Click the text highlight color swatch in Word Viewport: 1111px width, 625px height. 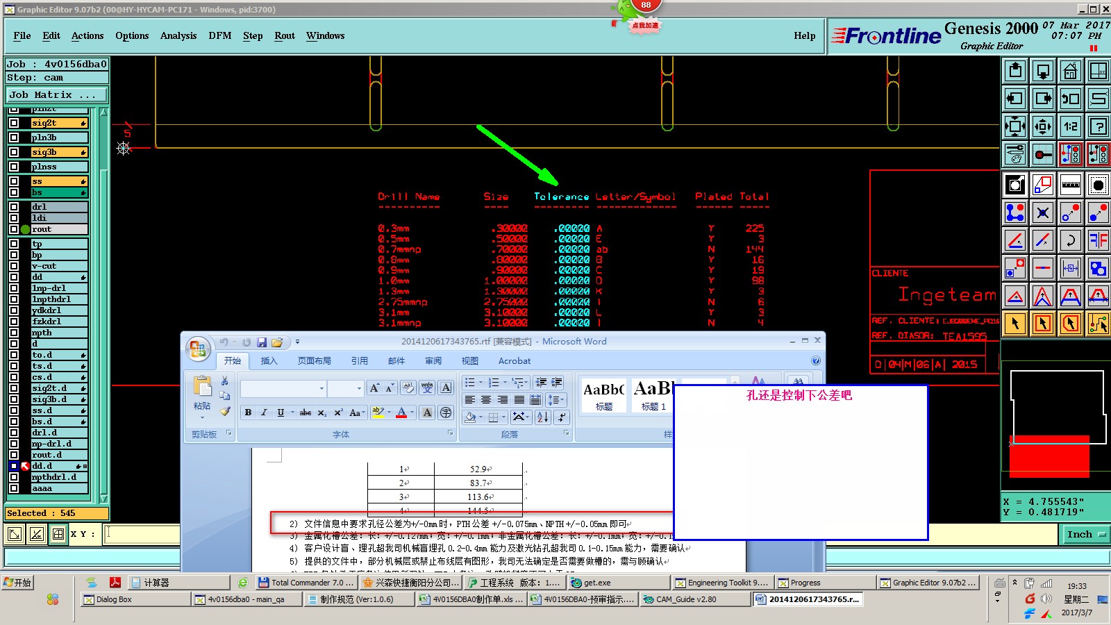pyautogui.click(x=378, y=412)
